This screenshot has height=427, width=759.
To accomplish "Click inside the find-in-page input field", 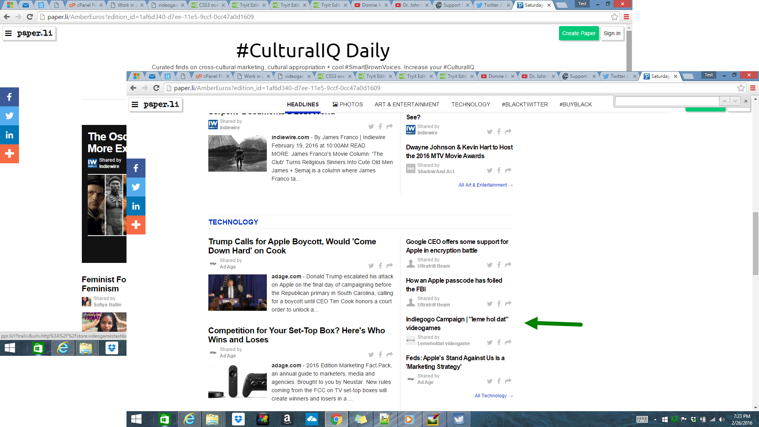I will [668, 101].
